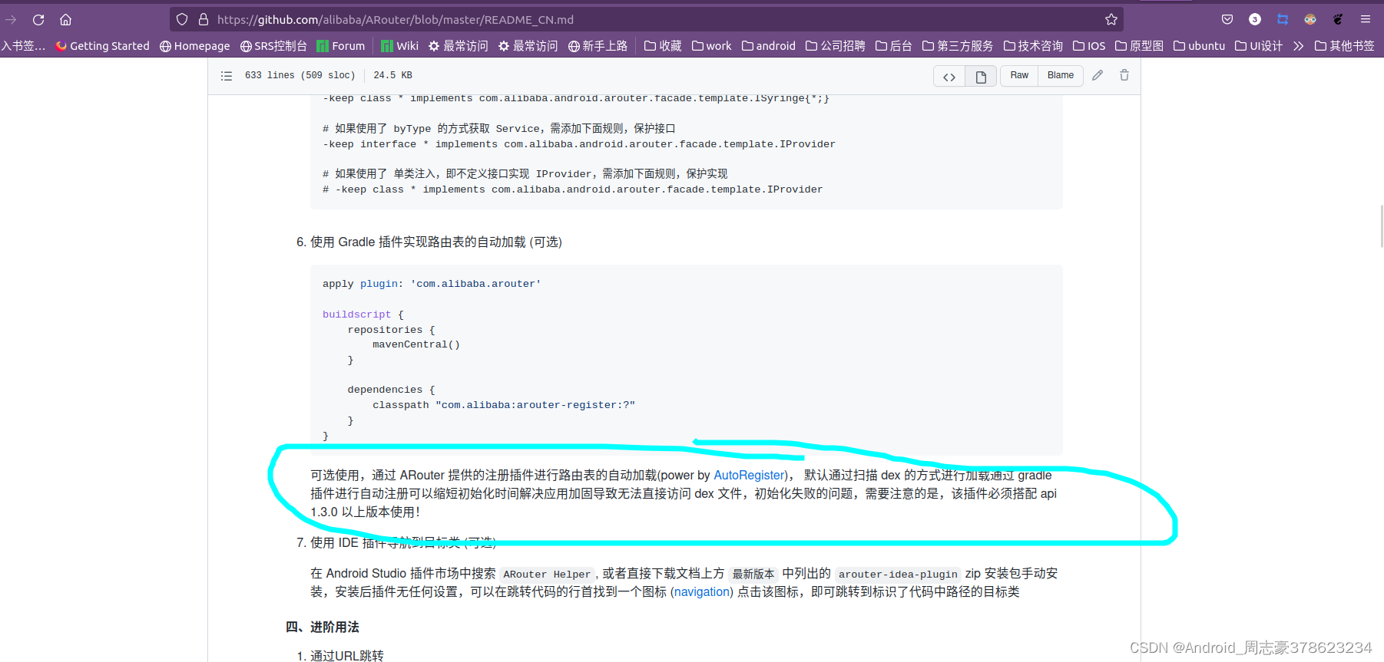Expand the 收藏 bookmark folder

tap(663, 46)
